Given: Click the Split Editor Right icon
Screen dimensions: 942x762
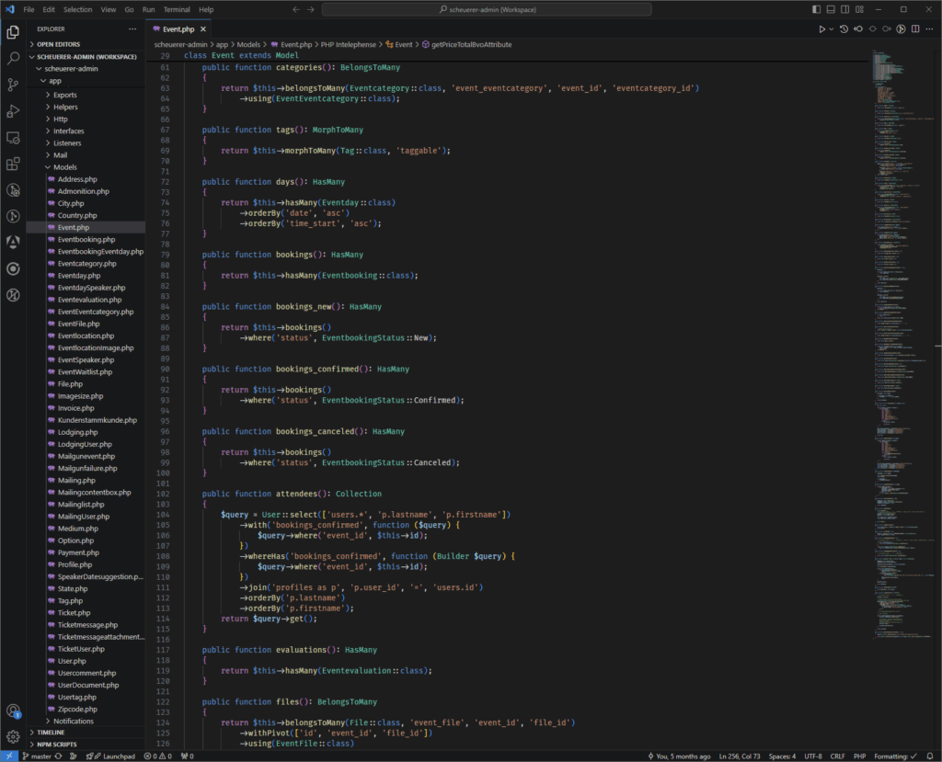Looking at the screenshot, I should point(915,28).
